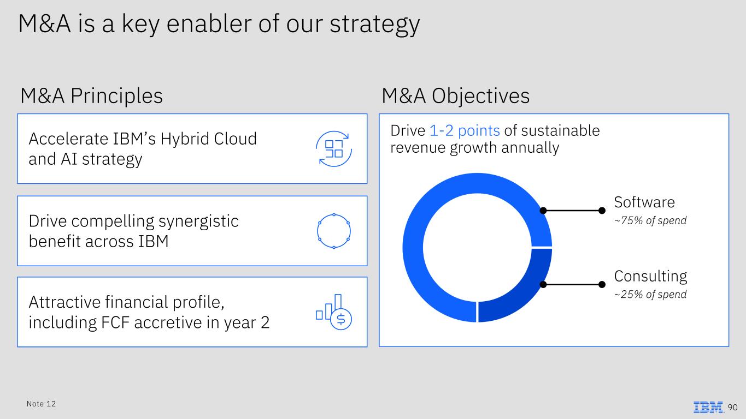The height and width of the screenshot is (419, 746).
Task: Click the Consulting leader line end dot
Action: click(602, 284)
